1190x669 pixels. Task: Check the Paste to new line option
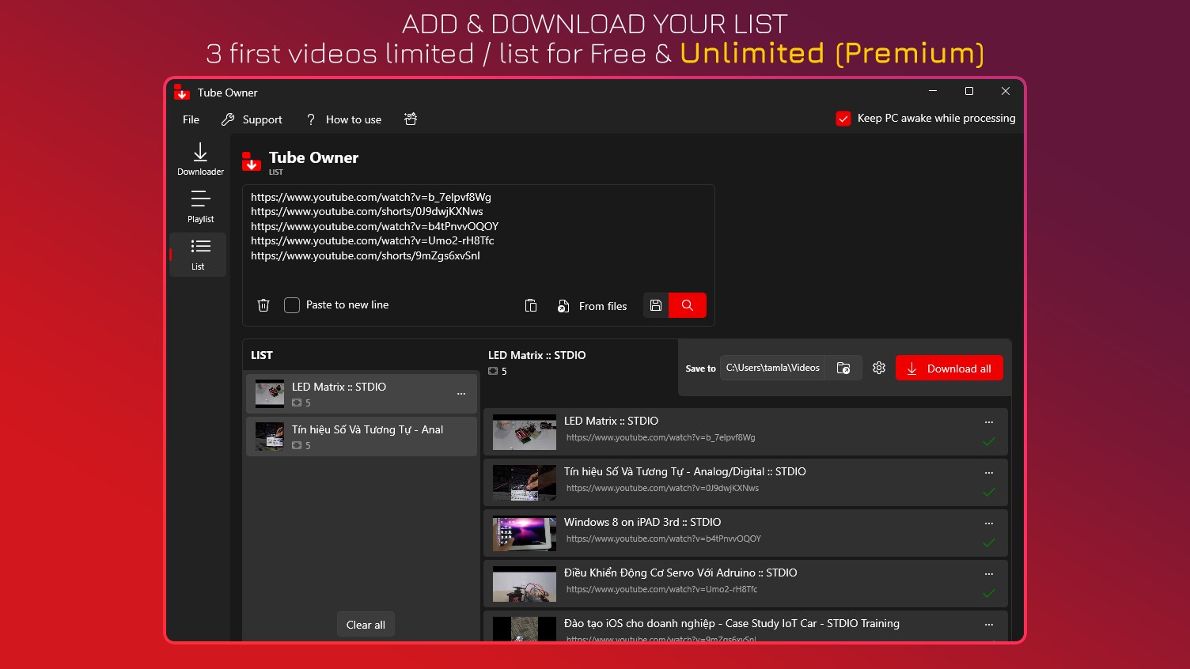(x=292, y=304)
